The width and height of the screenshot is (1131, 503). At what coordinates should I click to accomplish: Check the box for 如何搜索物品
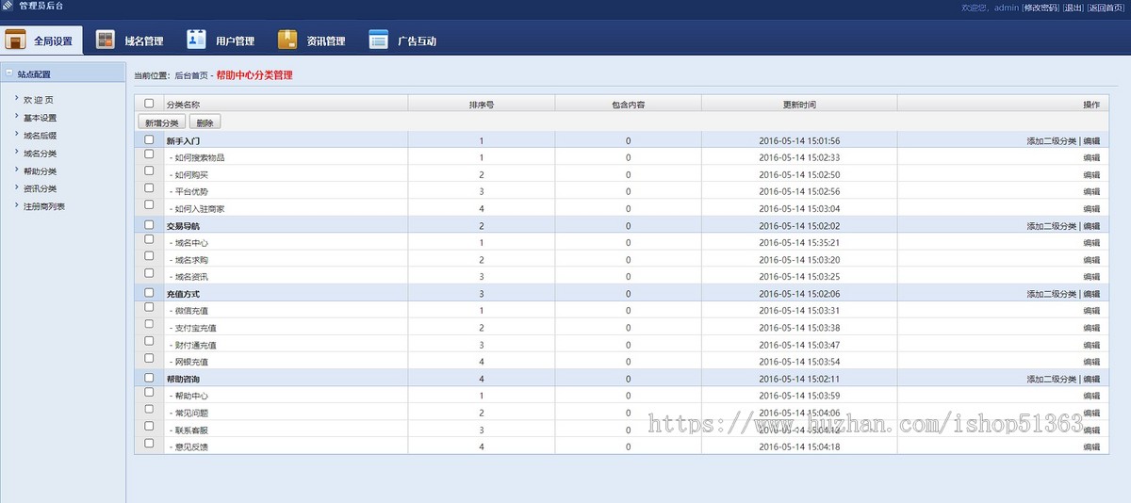[x=149, y=154]
